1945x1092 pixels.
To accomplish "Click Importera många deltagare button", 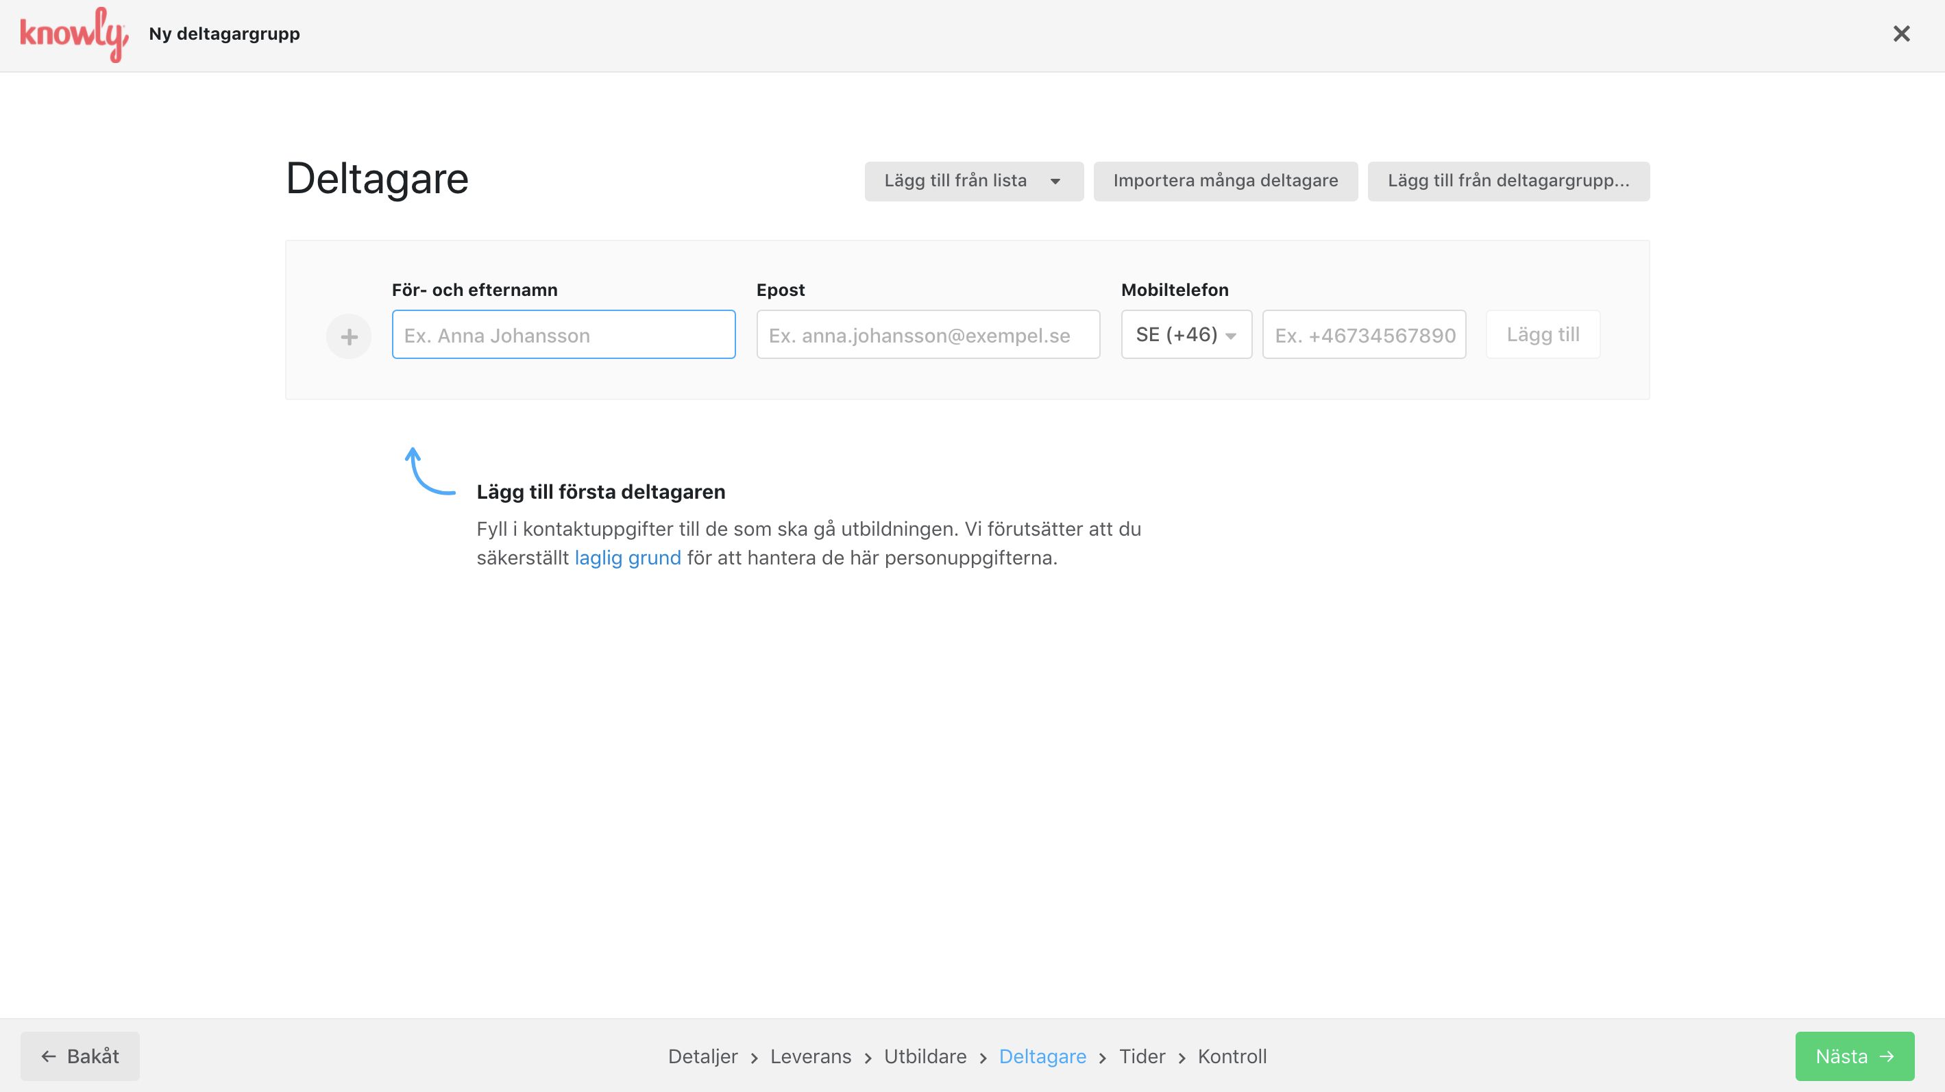I will pos(1225,181).
